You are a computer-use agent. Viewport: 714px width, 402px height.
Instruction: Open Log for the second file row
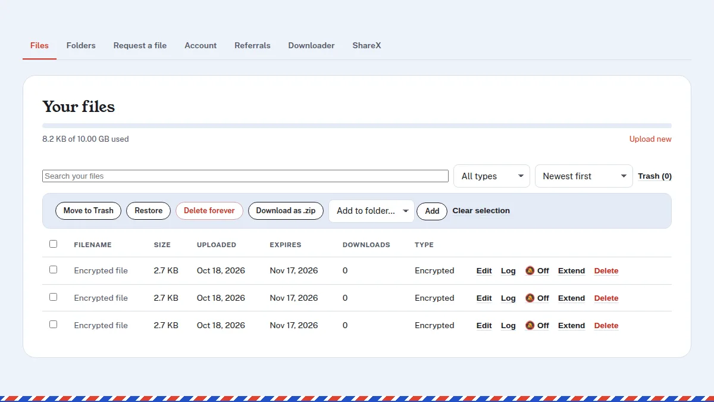508,298
